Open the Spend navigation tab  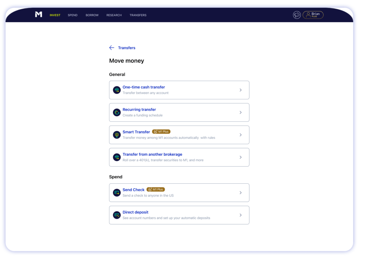click(73, 15)
